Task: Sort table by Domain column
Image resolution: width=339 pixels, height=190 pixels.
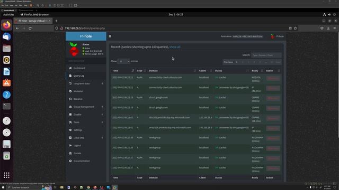Action: (173, 71)
